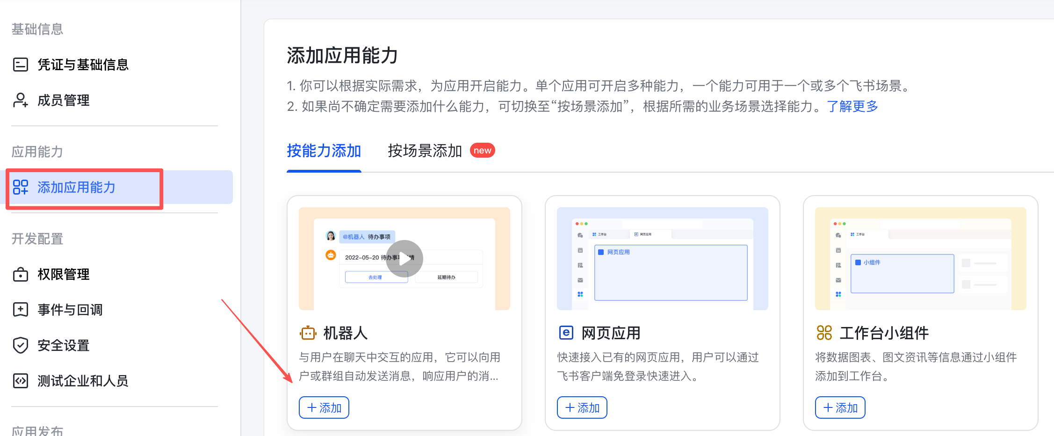Click the member management person icon
The width and height of the screenshot is (1054, 436).
pos(21,100)
